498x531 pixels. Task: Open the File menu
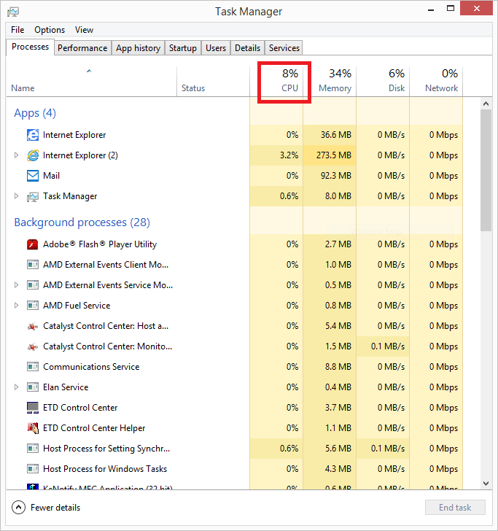[x=17, y=30]
